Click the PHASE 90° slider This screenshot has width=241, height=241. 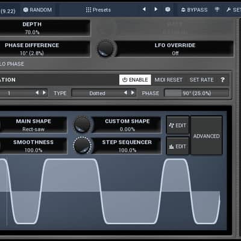(x=196, y=93)
